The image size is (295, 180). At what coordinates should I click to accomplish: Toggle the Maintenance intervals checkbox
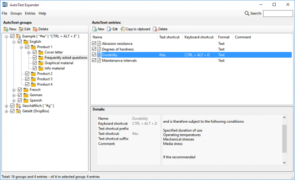coord(94,60)
